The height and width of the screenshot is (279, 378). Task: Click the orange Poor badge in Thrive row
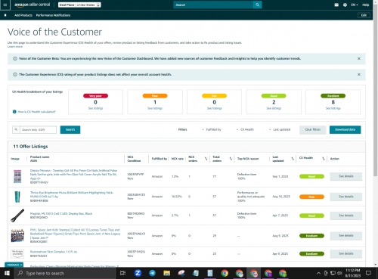coord(311,197)
